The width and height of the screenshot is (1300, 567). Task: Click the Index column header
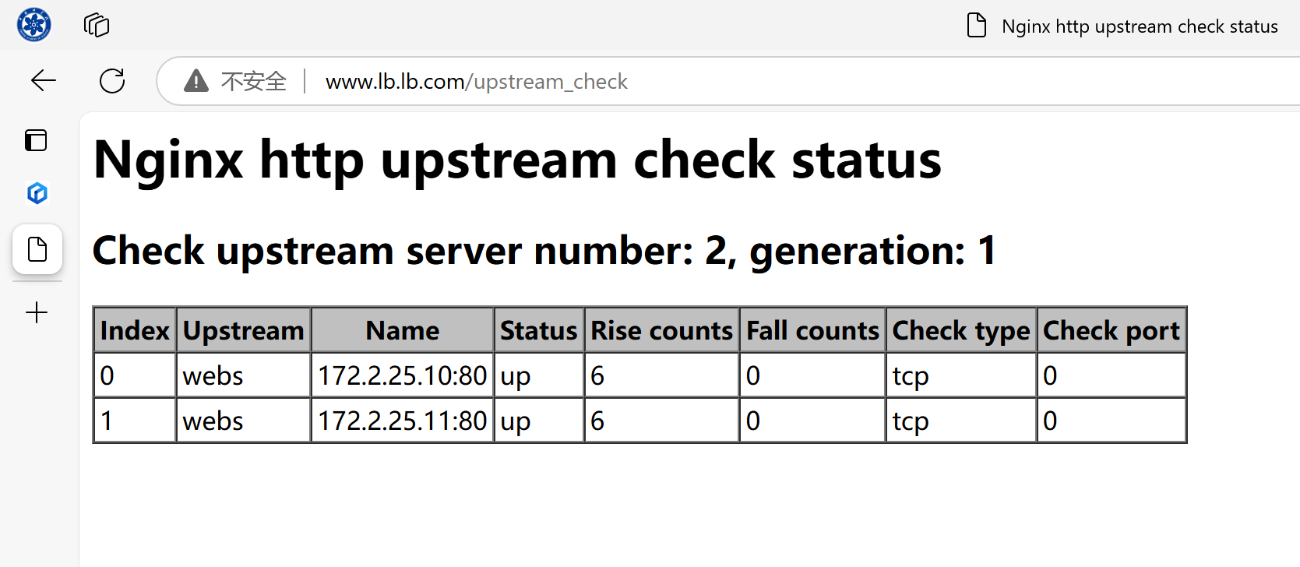[x=135, y=330]
